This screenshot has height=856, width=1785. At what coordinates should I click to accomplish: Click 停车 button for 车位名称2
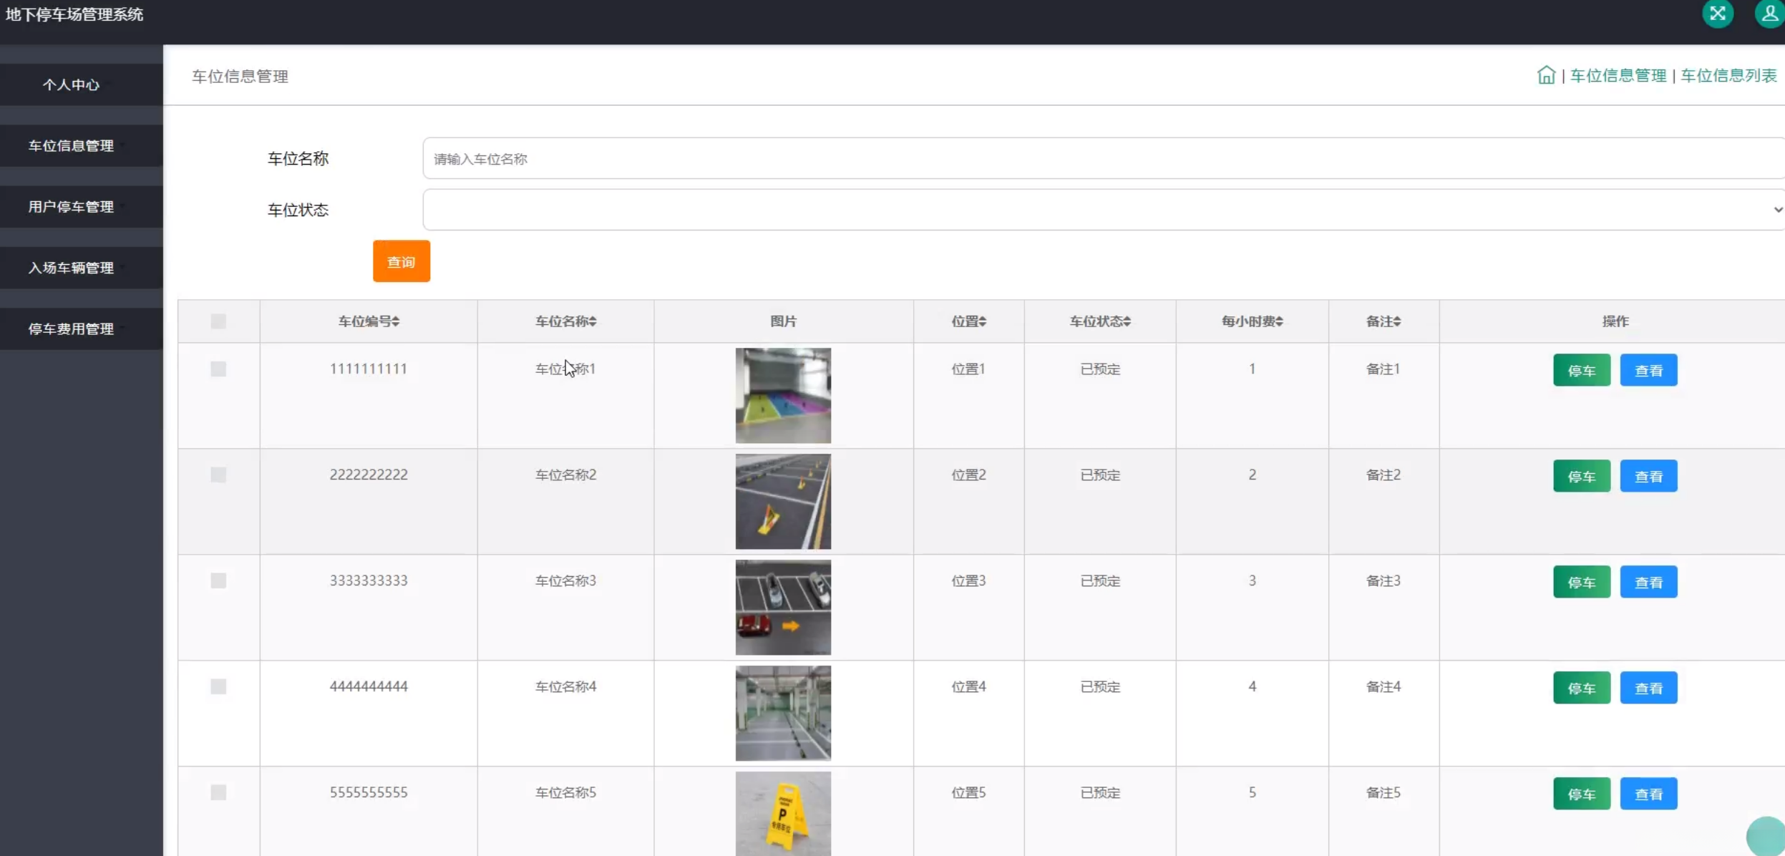(x=1581, y=477)
